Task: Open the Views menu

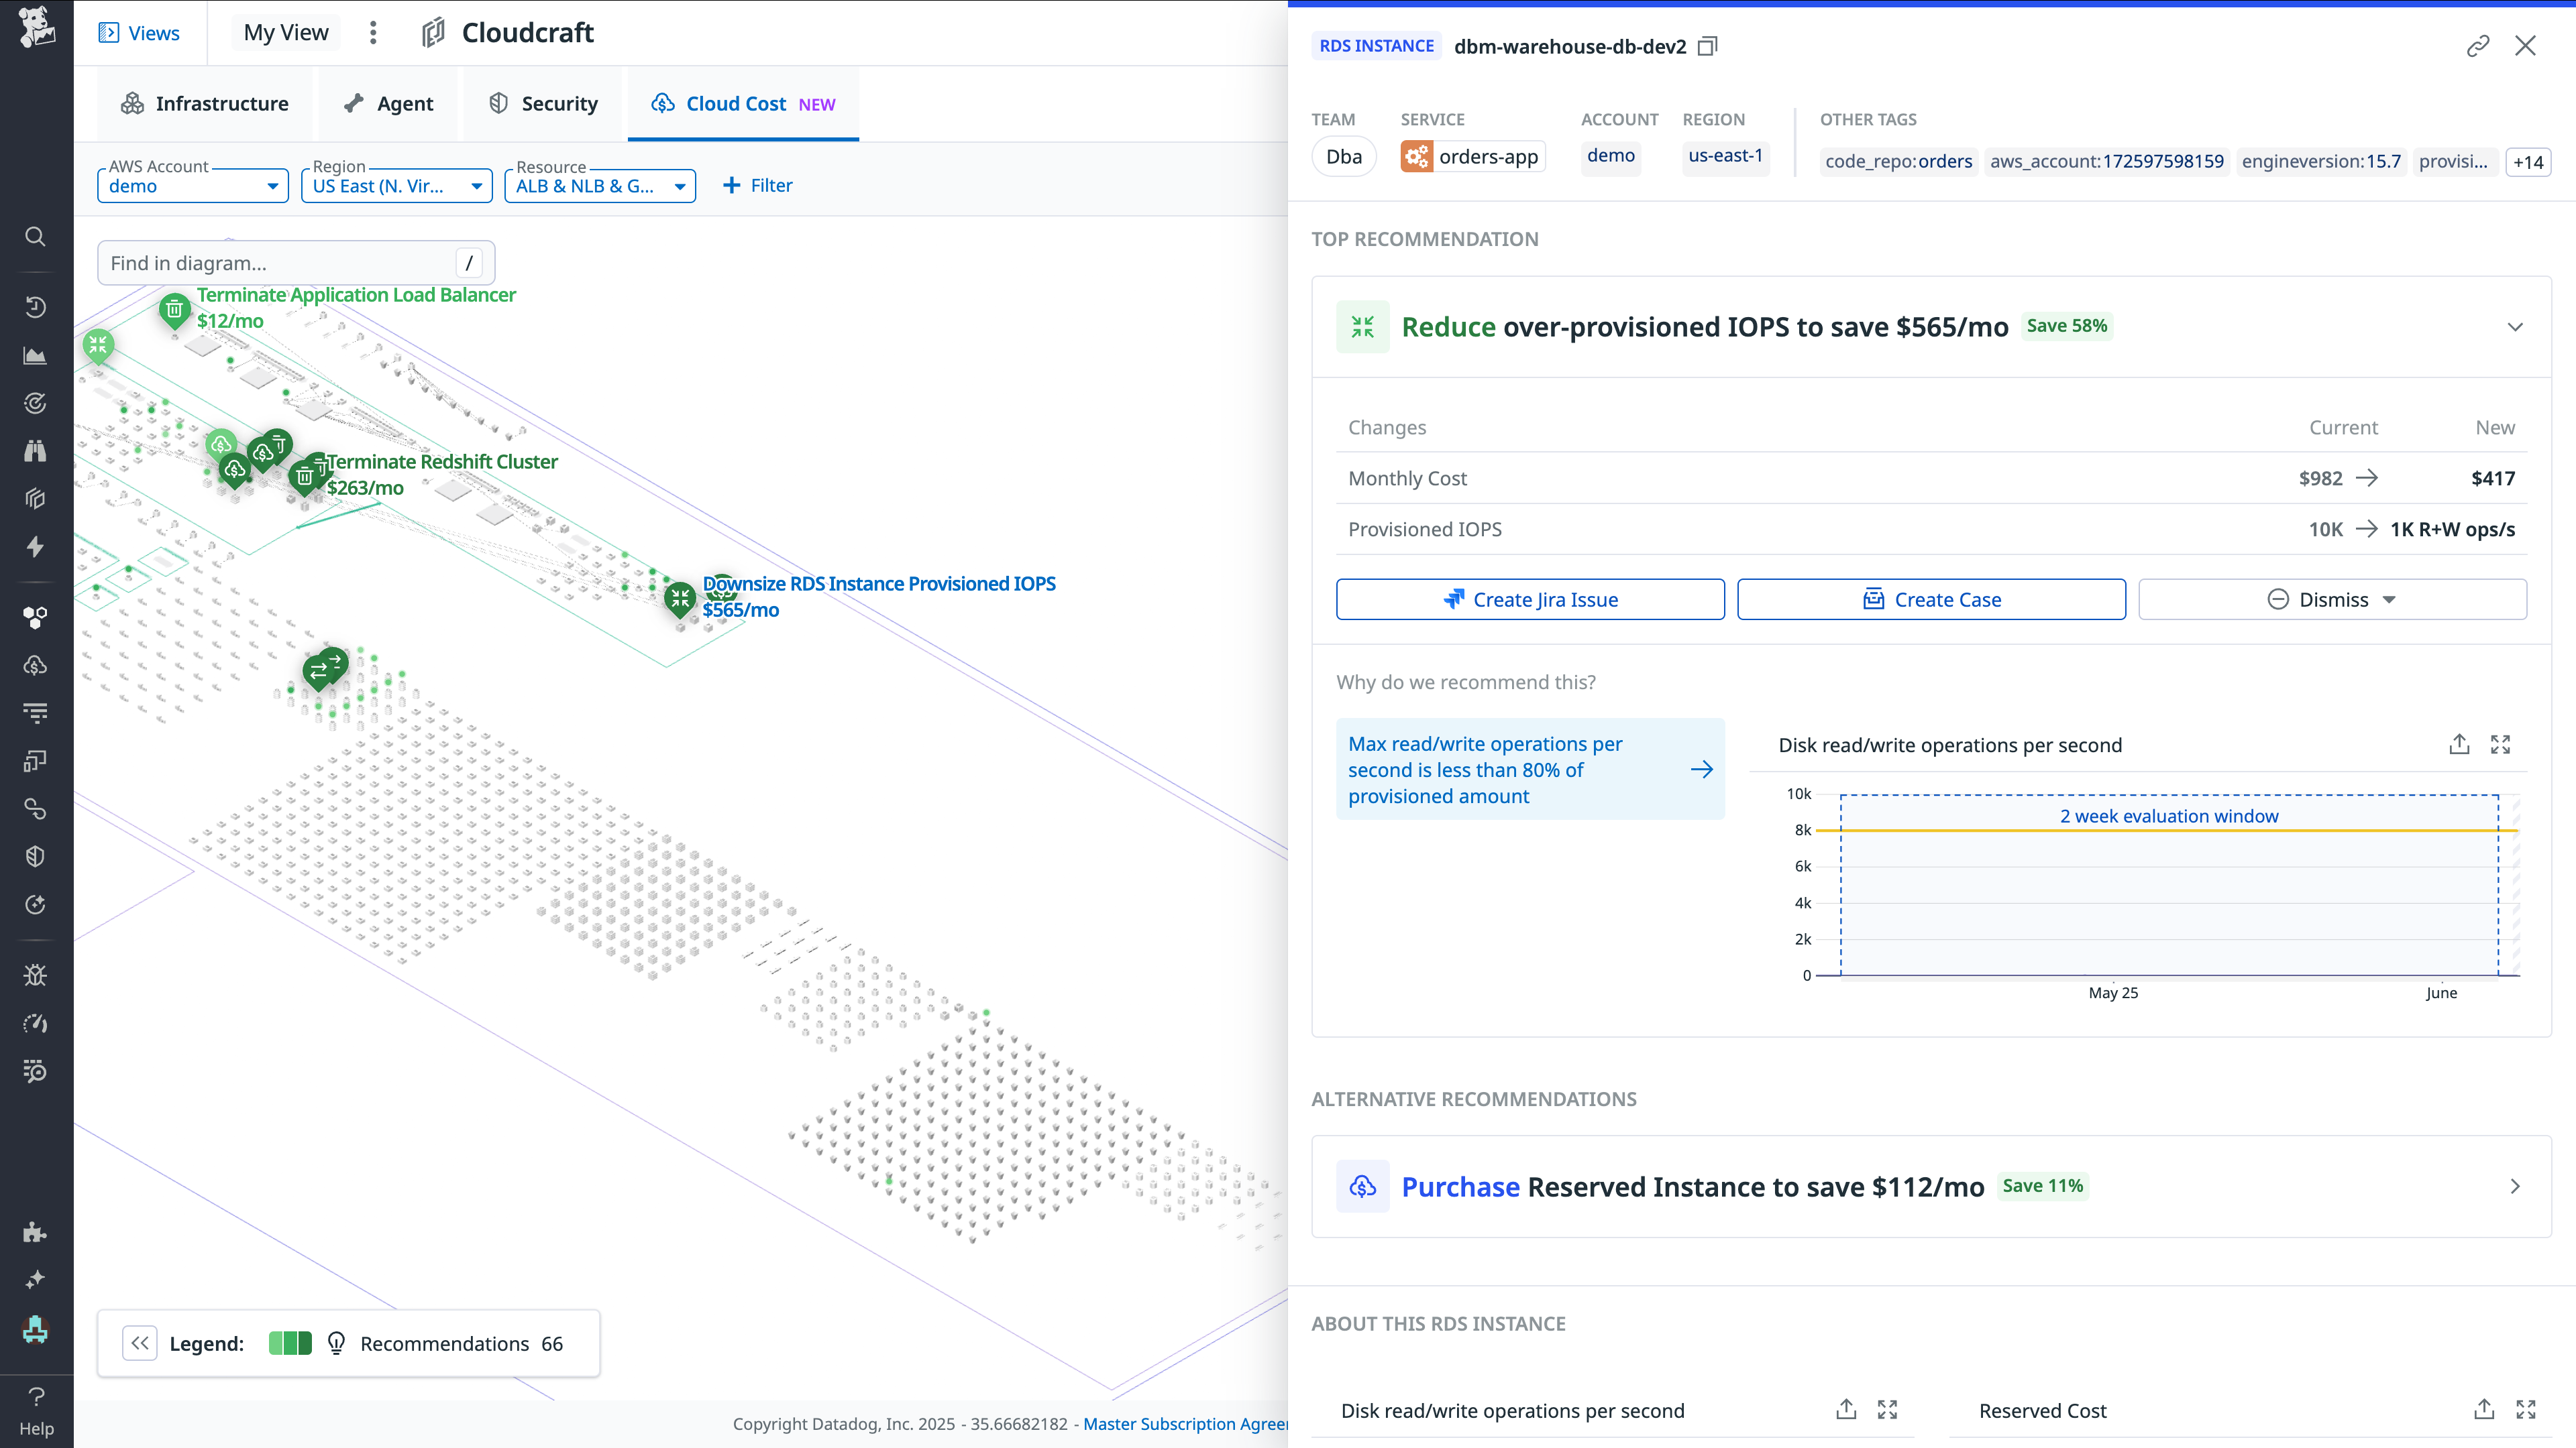Action: pos(139,32)
